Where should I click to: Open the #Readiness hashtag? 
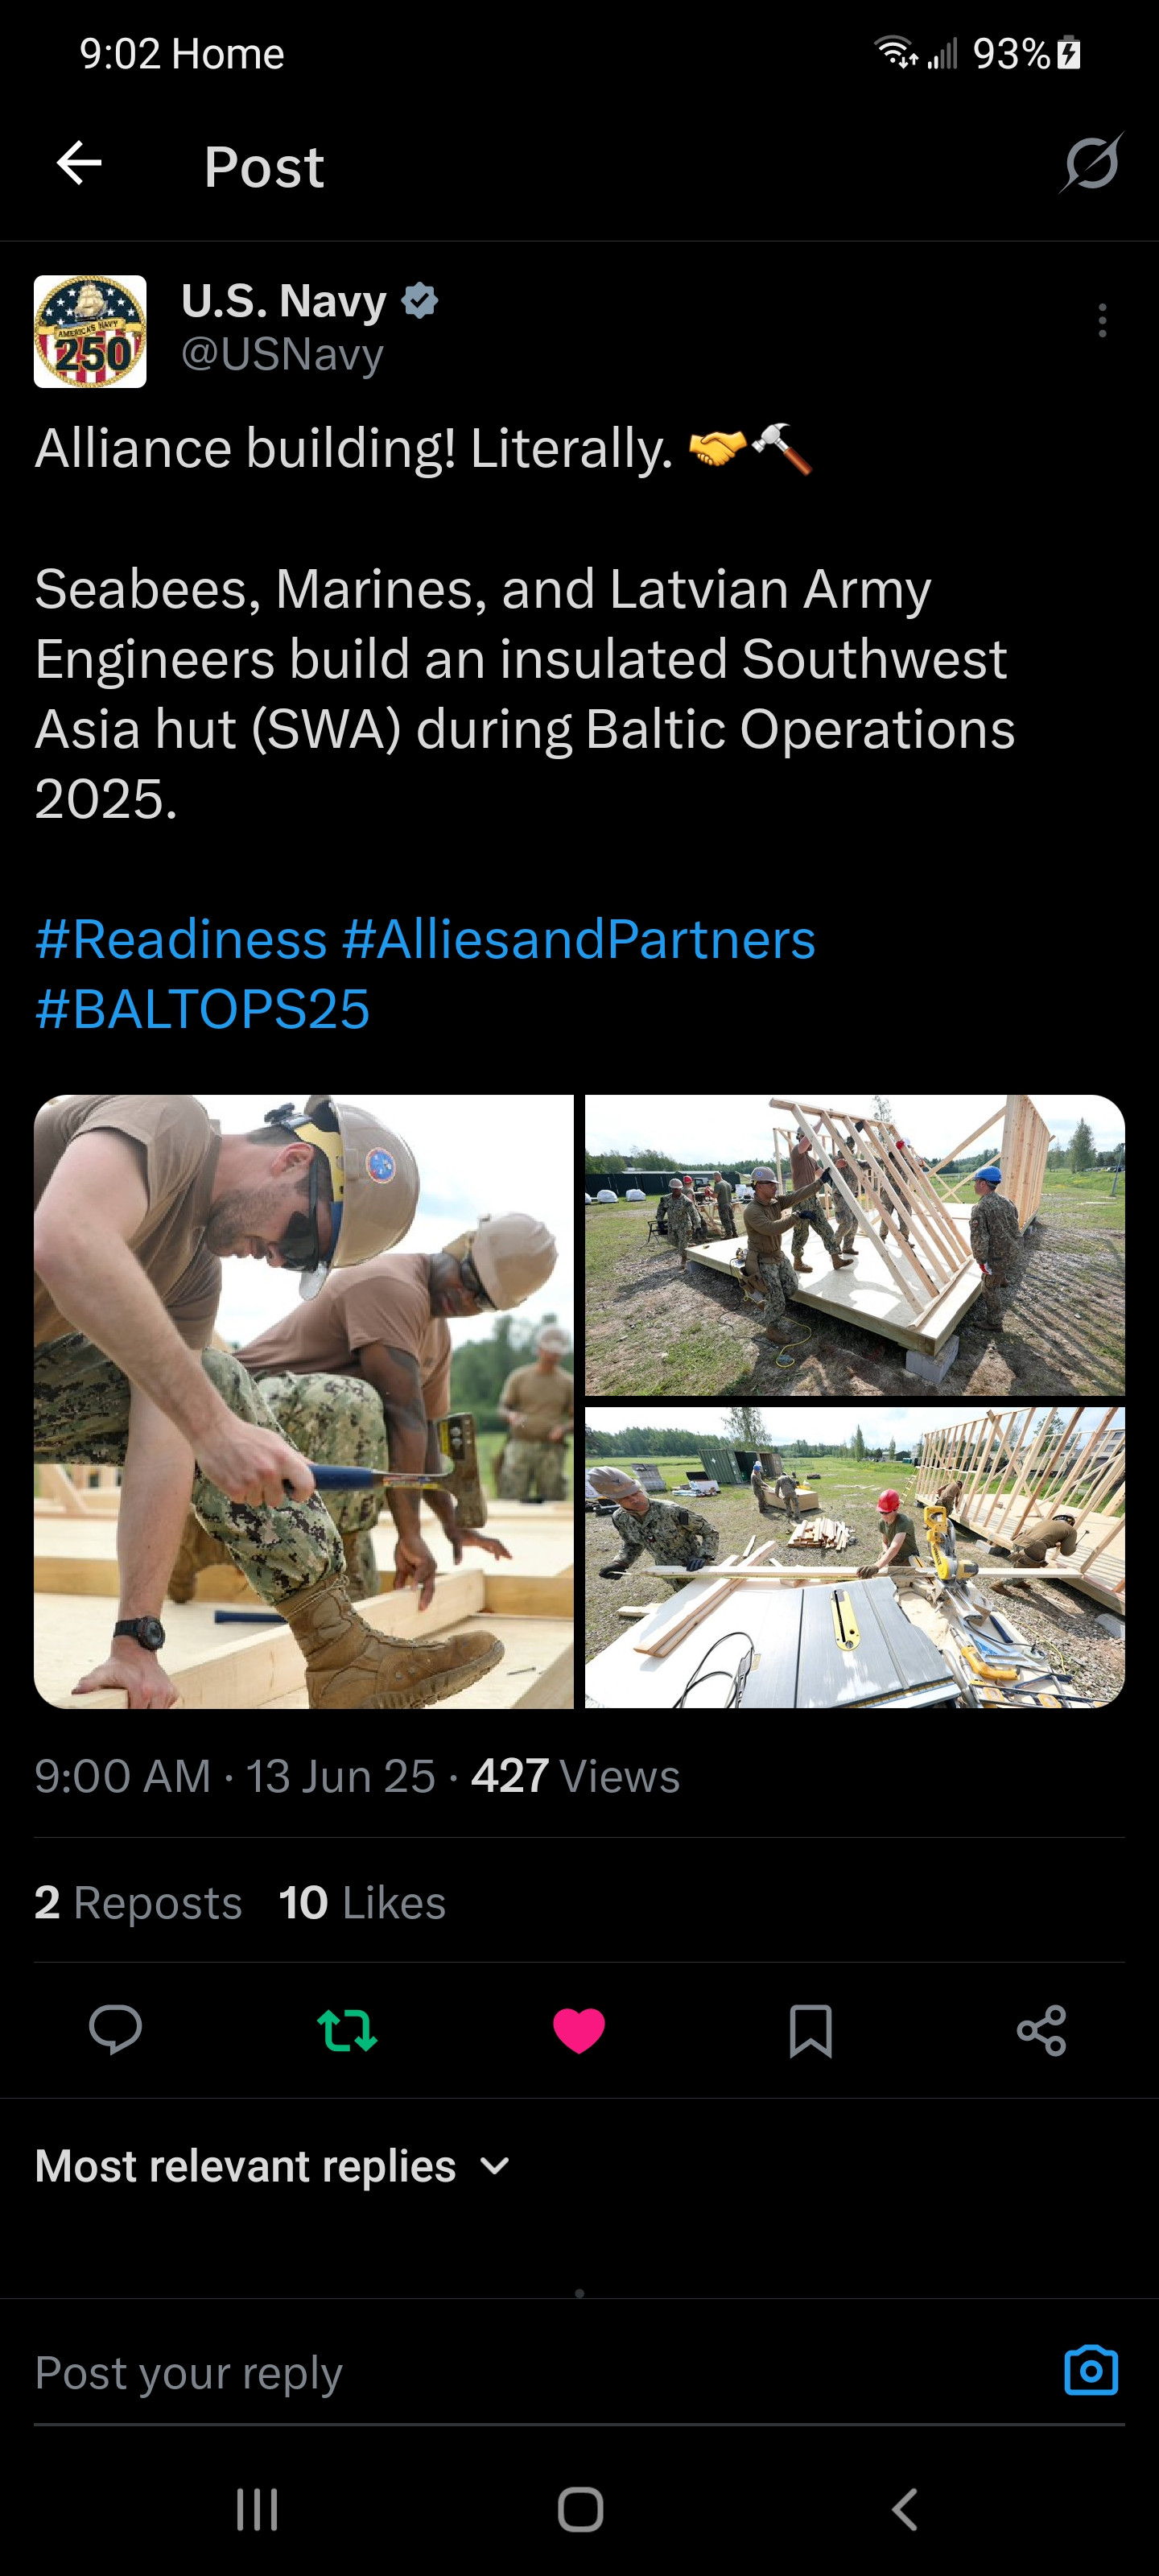(x=181, y=940)
